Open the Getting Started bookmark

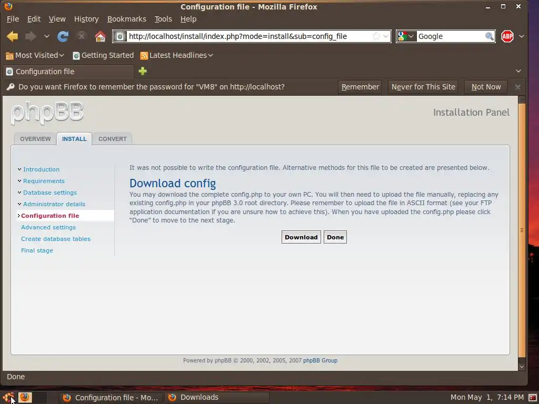click(103, 55)
